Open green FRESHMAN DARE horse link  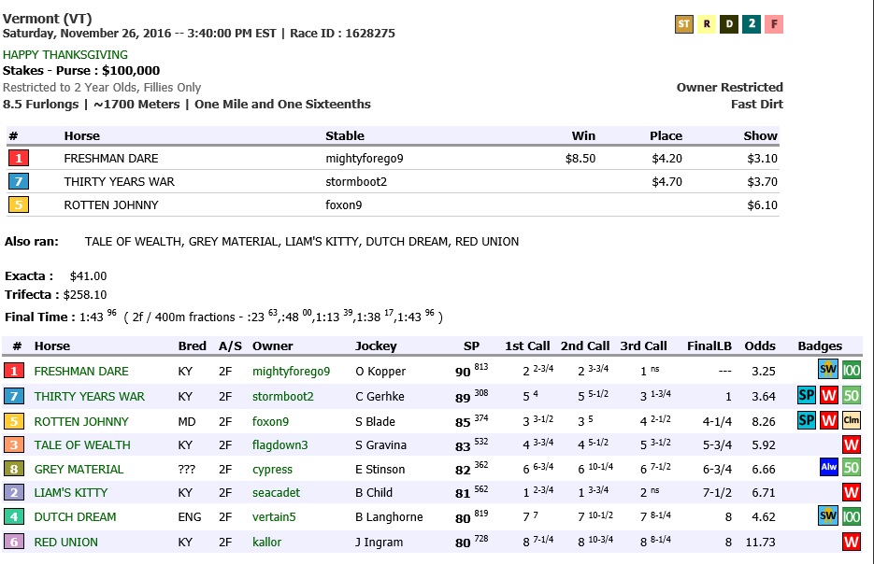(81, 372)
